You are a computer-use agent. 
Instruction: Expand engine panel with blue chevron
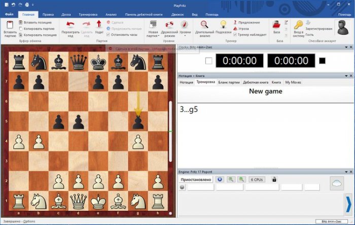[x=348, y=204]
